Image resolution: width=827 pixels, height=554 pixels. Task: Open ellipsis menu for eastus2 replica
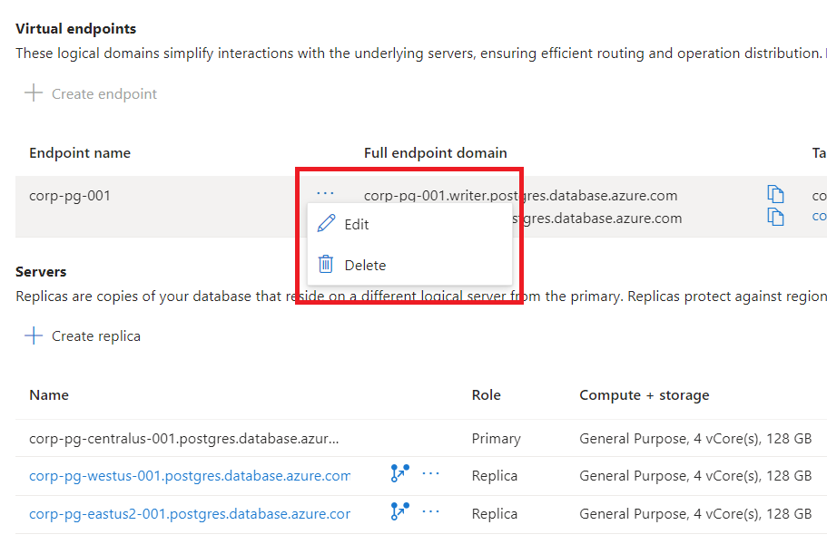(x=431, y=512)
